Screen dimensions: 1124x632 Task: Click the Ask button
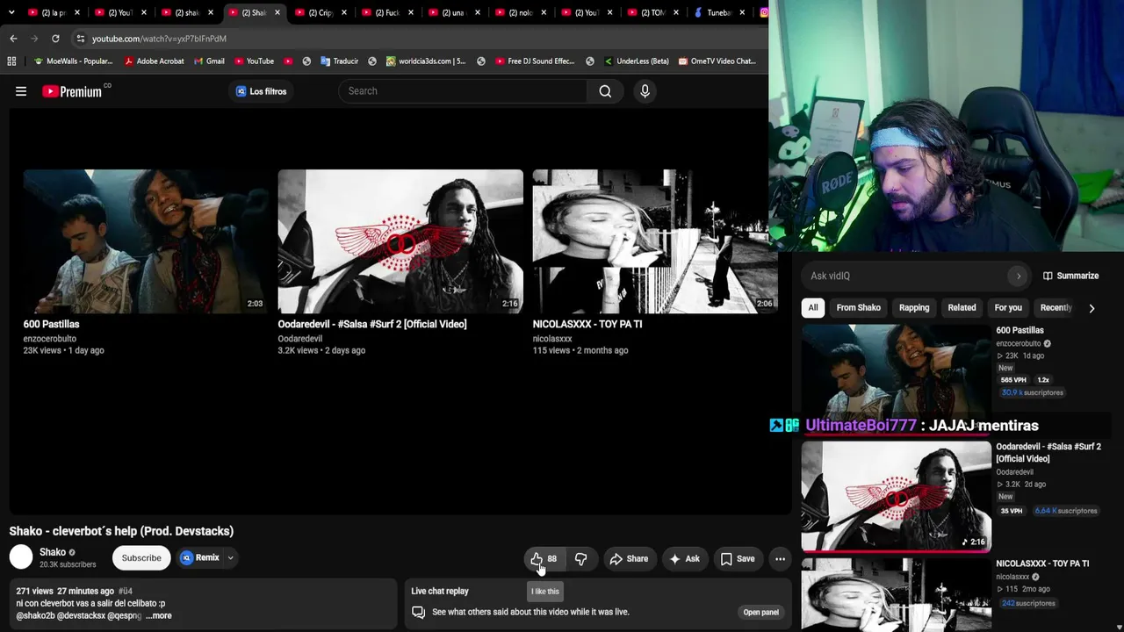coord(684,559)
